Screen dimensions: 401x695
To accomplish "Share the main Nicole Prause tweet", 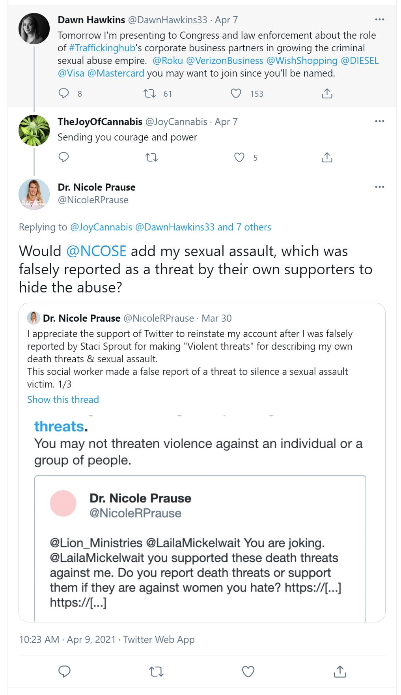I will tap(340, 671).
